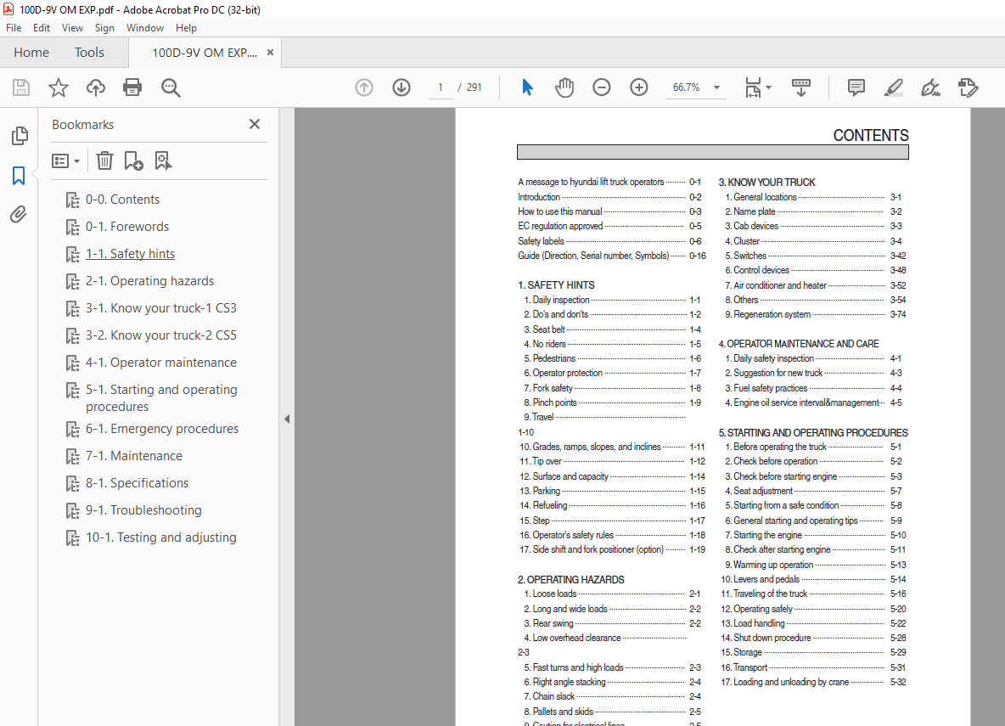Open the View menu
Viewport: 1005px width, 726px height.
click(x=72, y=27)
